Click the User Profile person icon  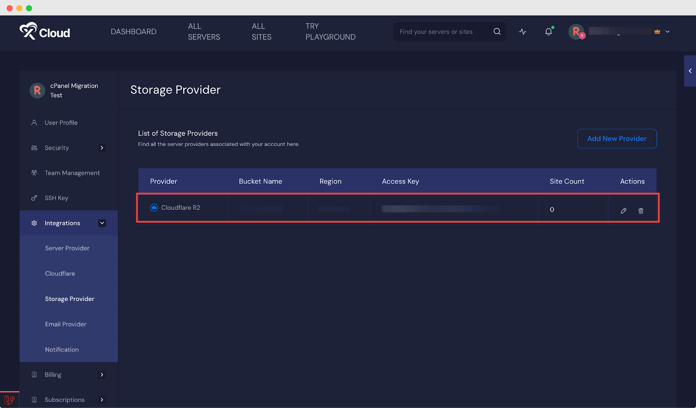point(34,123)
